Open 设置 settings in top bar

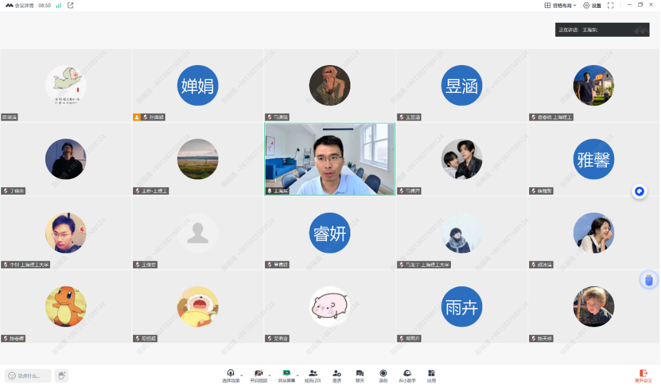(x=592, y=5)
